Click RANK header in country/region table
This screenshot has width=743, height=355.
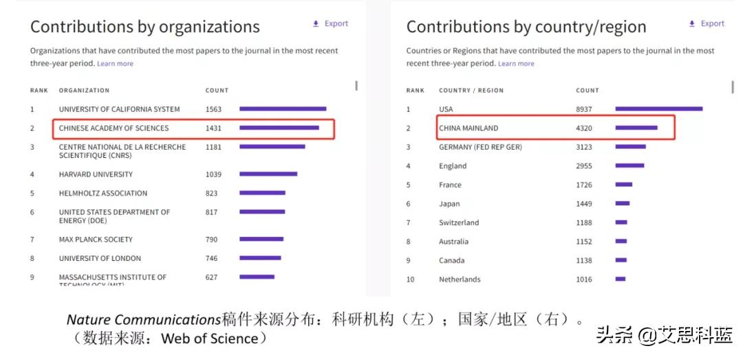pos(415,90)
